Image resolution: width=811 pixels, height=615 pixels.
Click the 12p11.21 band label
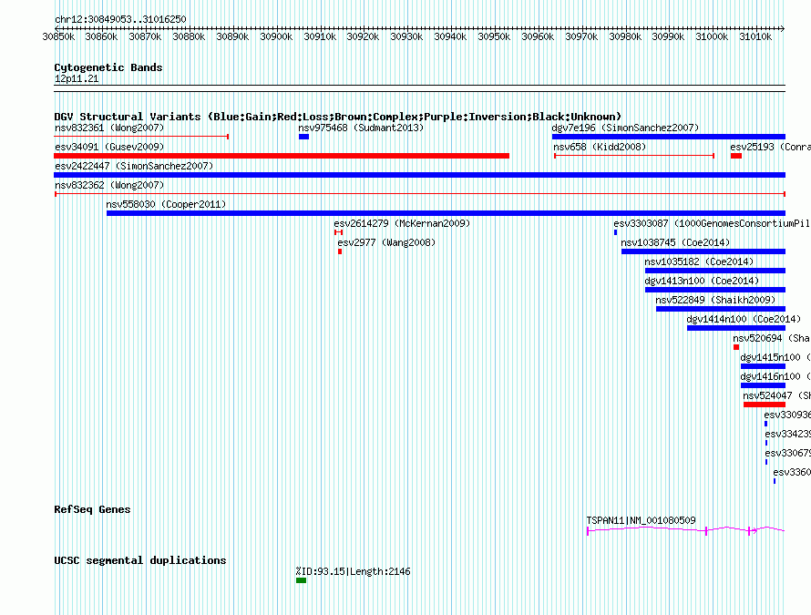[77, 78]
